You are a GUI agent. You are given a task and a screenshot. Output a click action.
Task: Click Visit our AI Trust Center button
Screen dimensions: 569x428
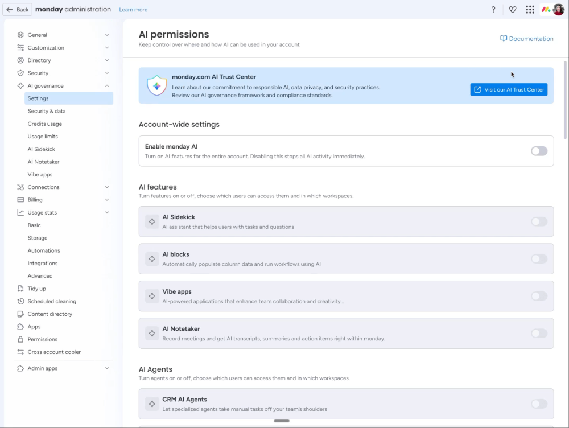(x=509, y=90)
